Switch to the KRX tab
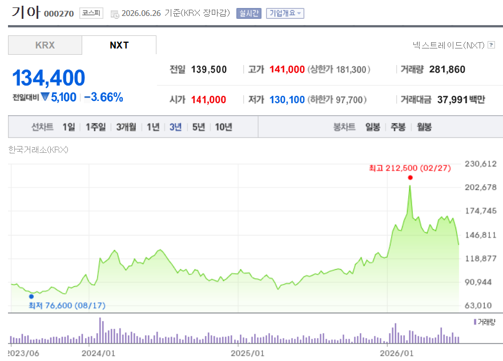 tap(45, 45)
